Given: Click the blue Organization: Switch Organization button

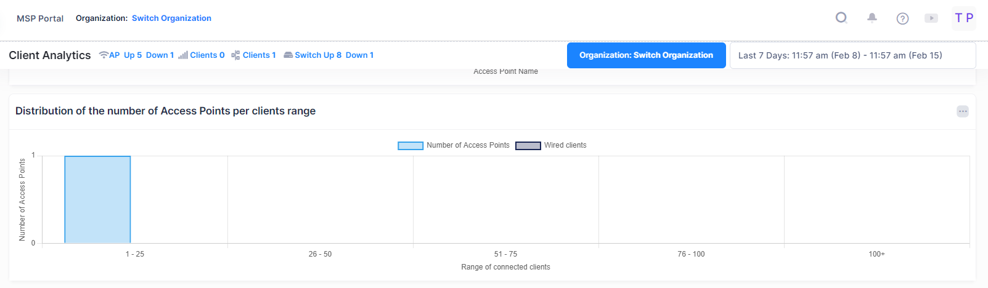Looking at the screenshot, I should coord(646,55).
